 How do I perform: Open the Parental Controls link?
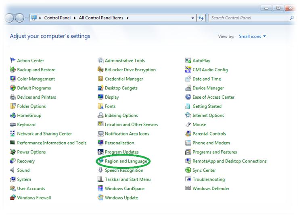209,134
